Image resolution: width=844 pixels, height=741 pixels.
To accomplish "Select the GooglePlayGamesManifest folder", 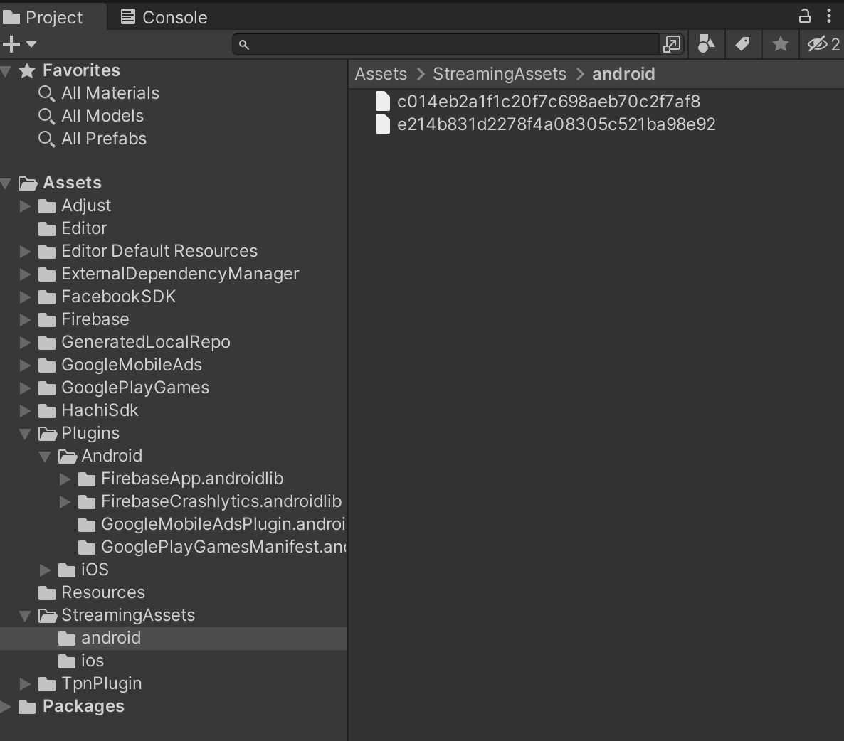I will 223,547.
